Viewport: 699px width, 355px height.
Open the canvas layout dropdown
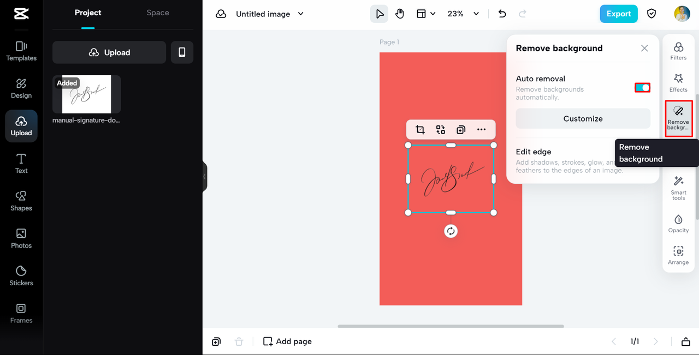pos(426,14)
